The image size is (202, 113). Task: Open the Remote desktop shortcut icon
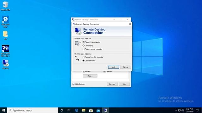click(x=5, y=64)
